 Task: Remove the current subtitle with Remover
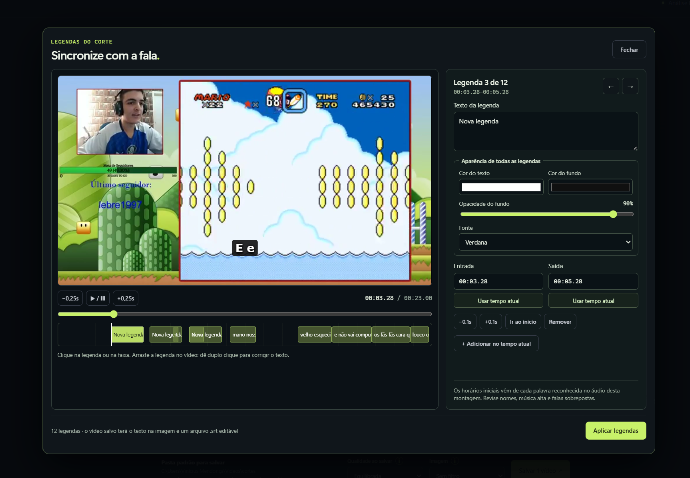tap(560, 322)
